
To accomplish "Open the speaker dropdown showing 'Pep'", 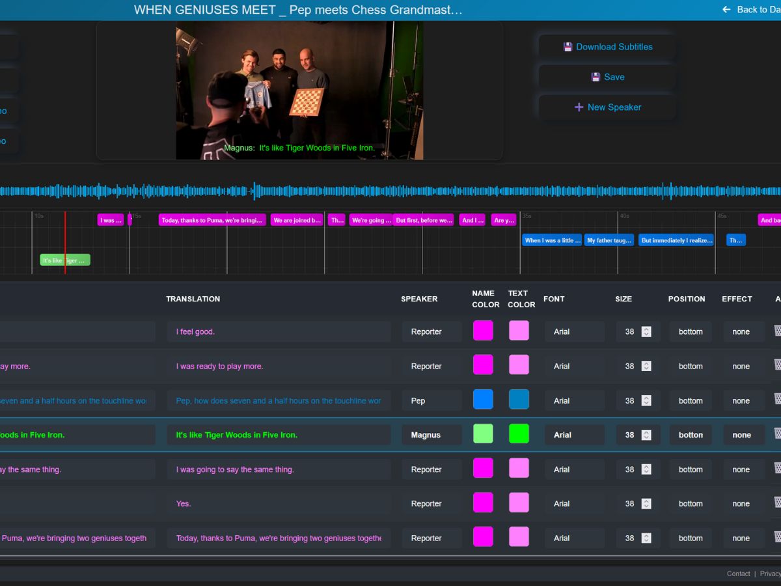I will coord(431,400).
